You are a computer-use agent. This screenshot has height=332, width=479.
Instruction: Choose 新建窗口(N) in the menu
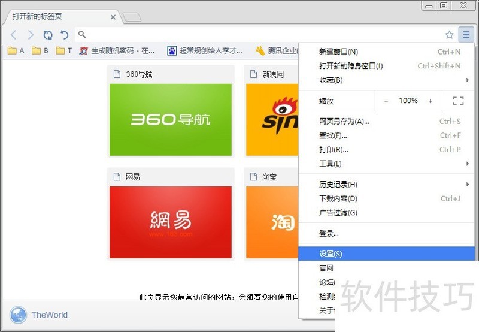coord(338,52)
